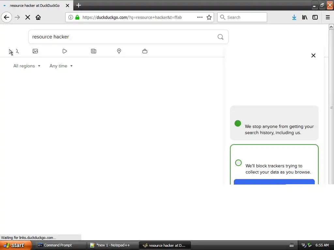Show site information icon in address bar

[x=71, y=17]
